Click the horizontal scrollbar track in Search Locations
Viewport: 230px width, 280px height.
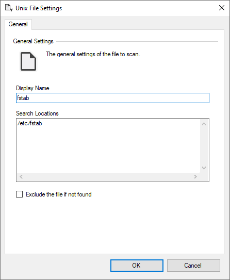(x=108, y=176)
